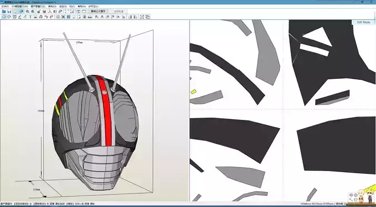Click the 195mm depth dimension label in 3D view

coord(79,42)
